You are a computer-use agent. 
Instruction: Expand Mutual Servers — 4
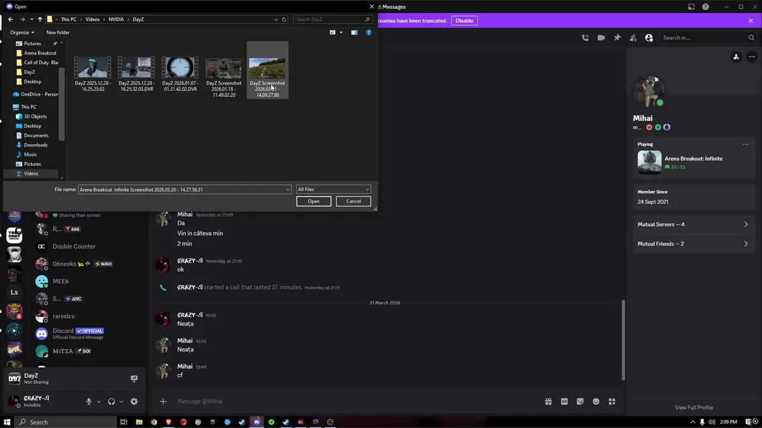point(693,225)
